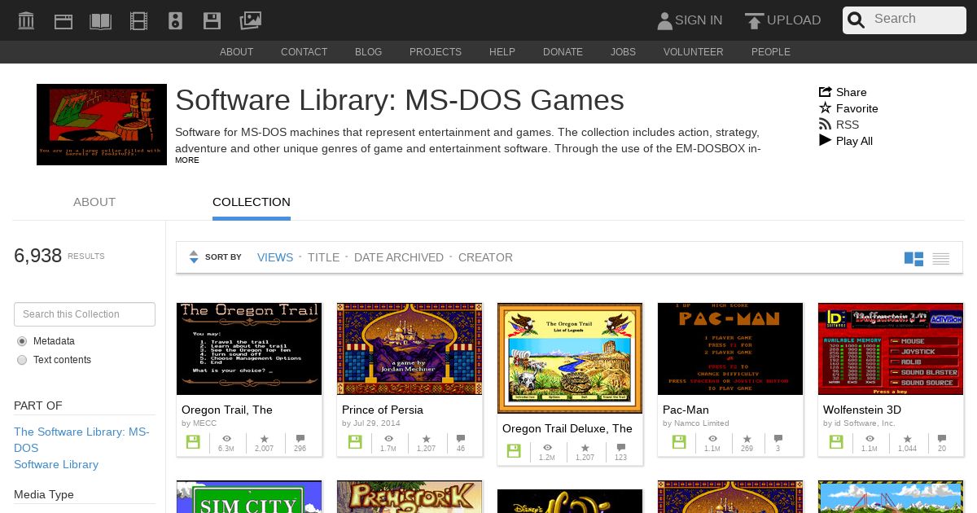The height and width of the screenshot is (513, 977).
Task: Open the Wolfenstein 3D thumbnail
Action: coord(891,349)
